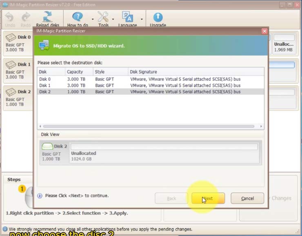Viewport: 302px width, 236px height.
Task: Select Disk 2 in the main window
Action: click(x=18, y=98)
